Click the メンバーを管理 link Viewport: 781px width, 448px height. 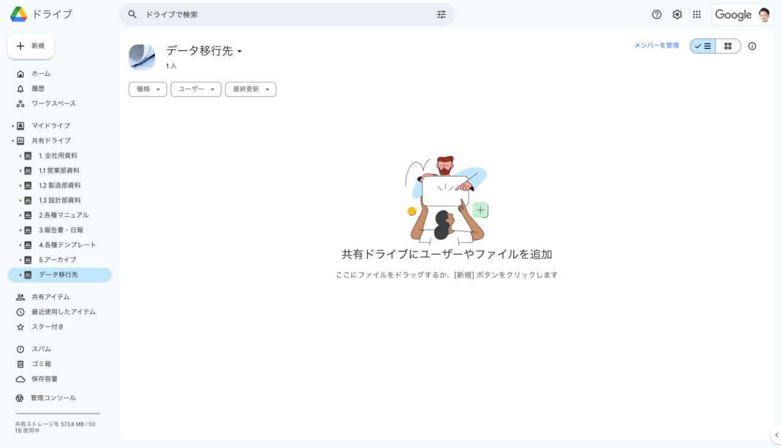point(656,46)
